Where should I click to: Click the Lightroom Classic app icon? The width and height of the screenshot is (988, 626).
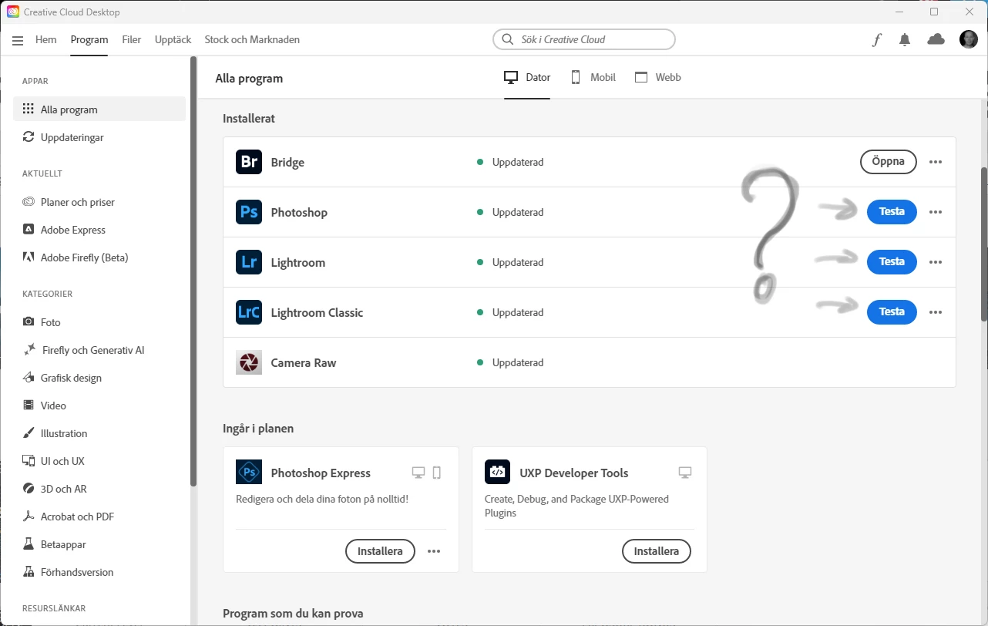tap(249, 312)
